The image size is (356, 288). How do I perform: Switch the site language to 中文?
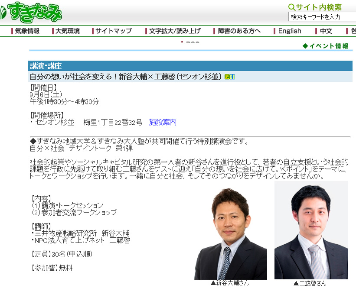coord(326,31)
